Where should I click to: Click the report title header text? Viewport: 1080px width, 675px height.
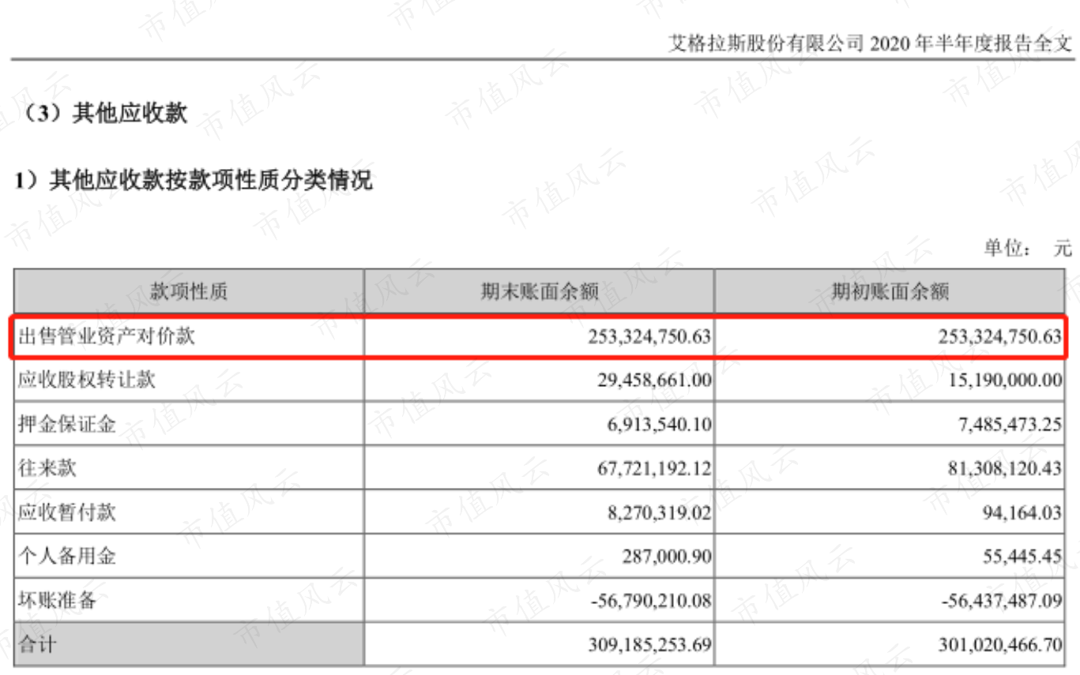click(870, 45)
